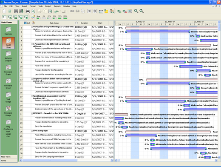The width and height of the screenshot is (221, 167).
Task: Open the File menu
Action: coord(6,6)
